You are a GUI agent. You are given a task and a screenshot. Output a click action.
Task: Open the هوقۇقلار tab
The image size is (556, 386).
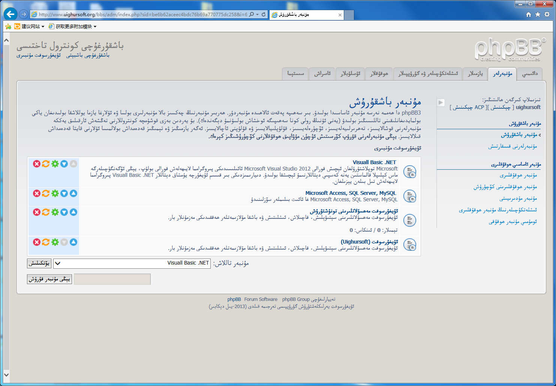coord(379,74)
